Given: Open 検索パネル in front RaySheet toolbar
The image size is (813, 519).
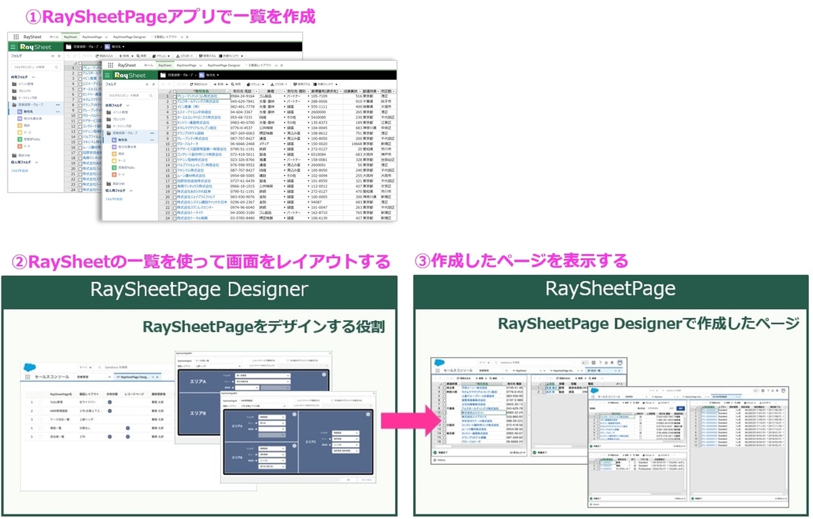Looking at the screenshot, I should [302, 84].
